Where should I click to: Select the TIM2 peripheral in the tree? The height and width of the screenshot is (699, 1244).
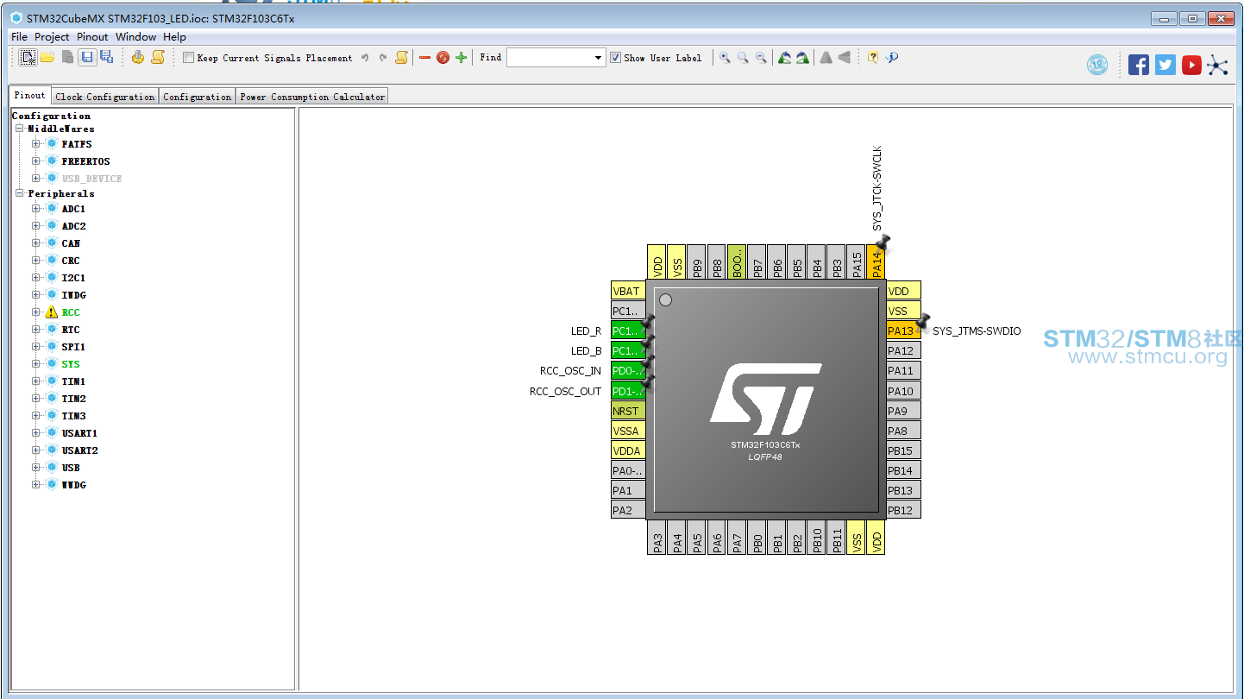[73, 399]
